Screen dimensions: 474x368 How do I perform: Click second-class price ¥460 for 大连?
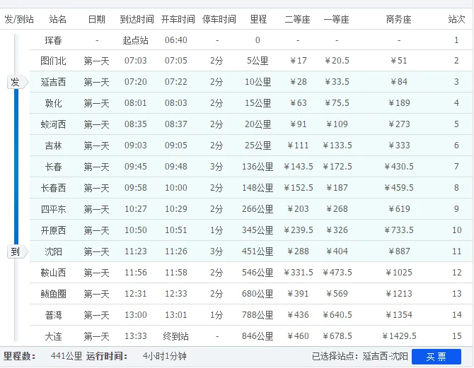pyautogui.click(x=298, y=336)
